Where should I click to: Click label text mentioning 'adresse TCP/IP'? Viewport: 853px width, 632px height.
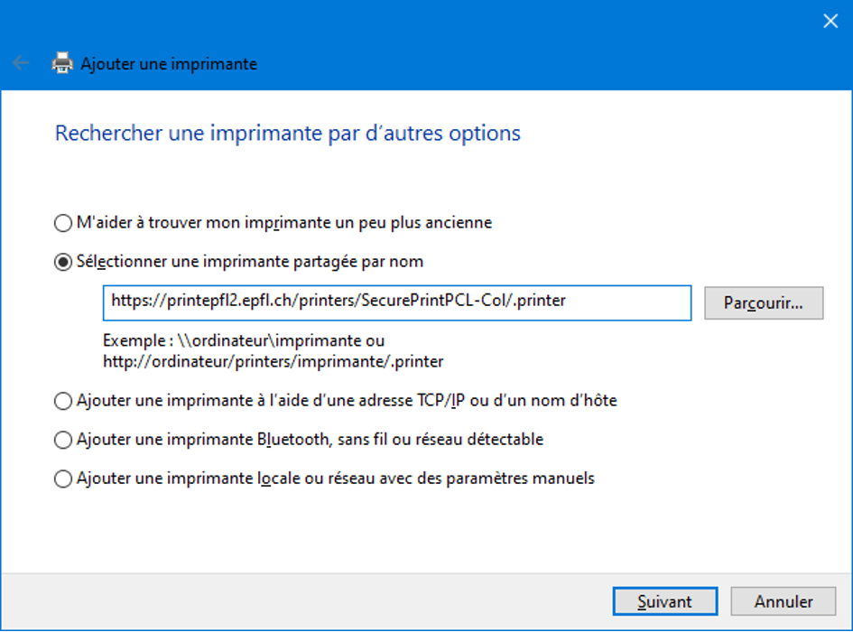[x=347, y=401]
